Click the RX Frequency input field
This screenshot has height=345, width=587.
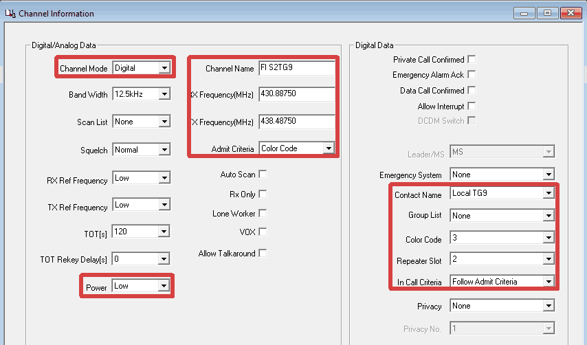click(x=297, y=94)
